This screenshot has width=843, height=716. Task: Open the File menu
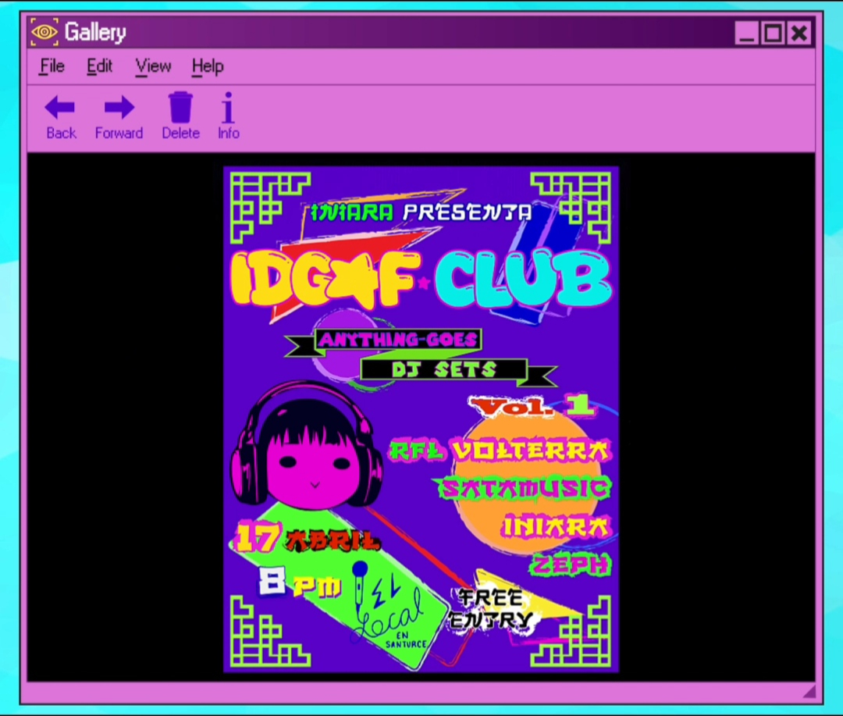coord(52,66)
